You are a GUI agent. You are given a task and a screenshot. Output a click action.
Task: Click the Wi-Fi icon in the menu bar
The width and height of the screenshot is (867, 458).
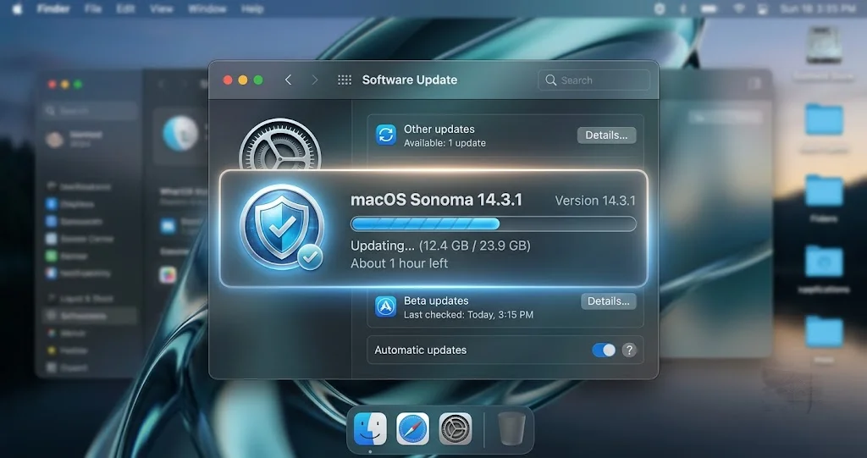point(738,8)
